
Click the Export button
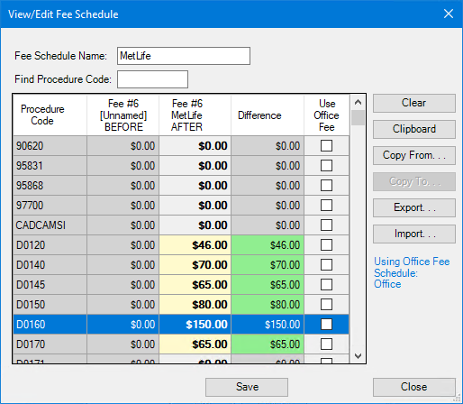[414, 207]
